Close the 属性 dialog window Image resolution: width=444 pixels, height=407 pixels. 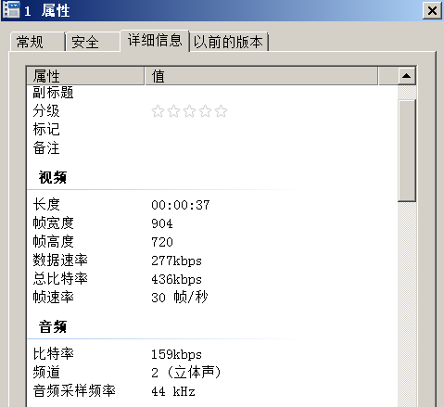pyautogui.click(x=432, y=11)
